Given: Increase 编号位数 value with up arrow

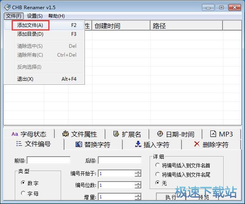Looking at the screenshot, I should click(x=138, y=183).
